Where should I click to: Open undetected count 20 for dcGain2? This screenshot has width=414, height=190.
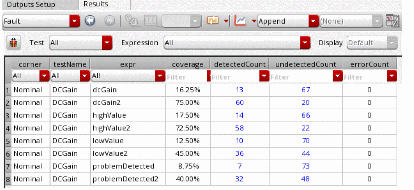(305, 102)
